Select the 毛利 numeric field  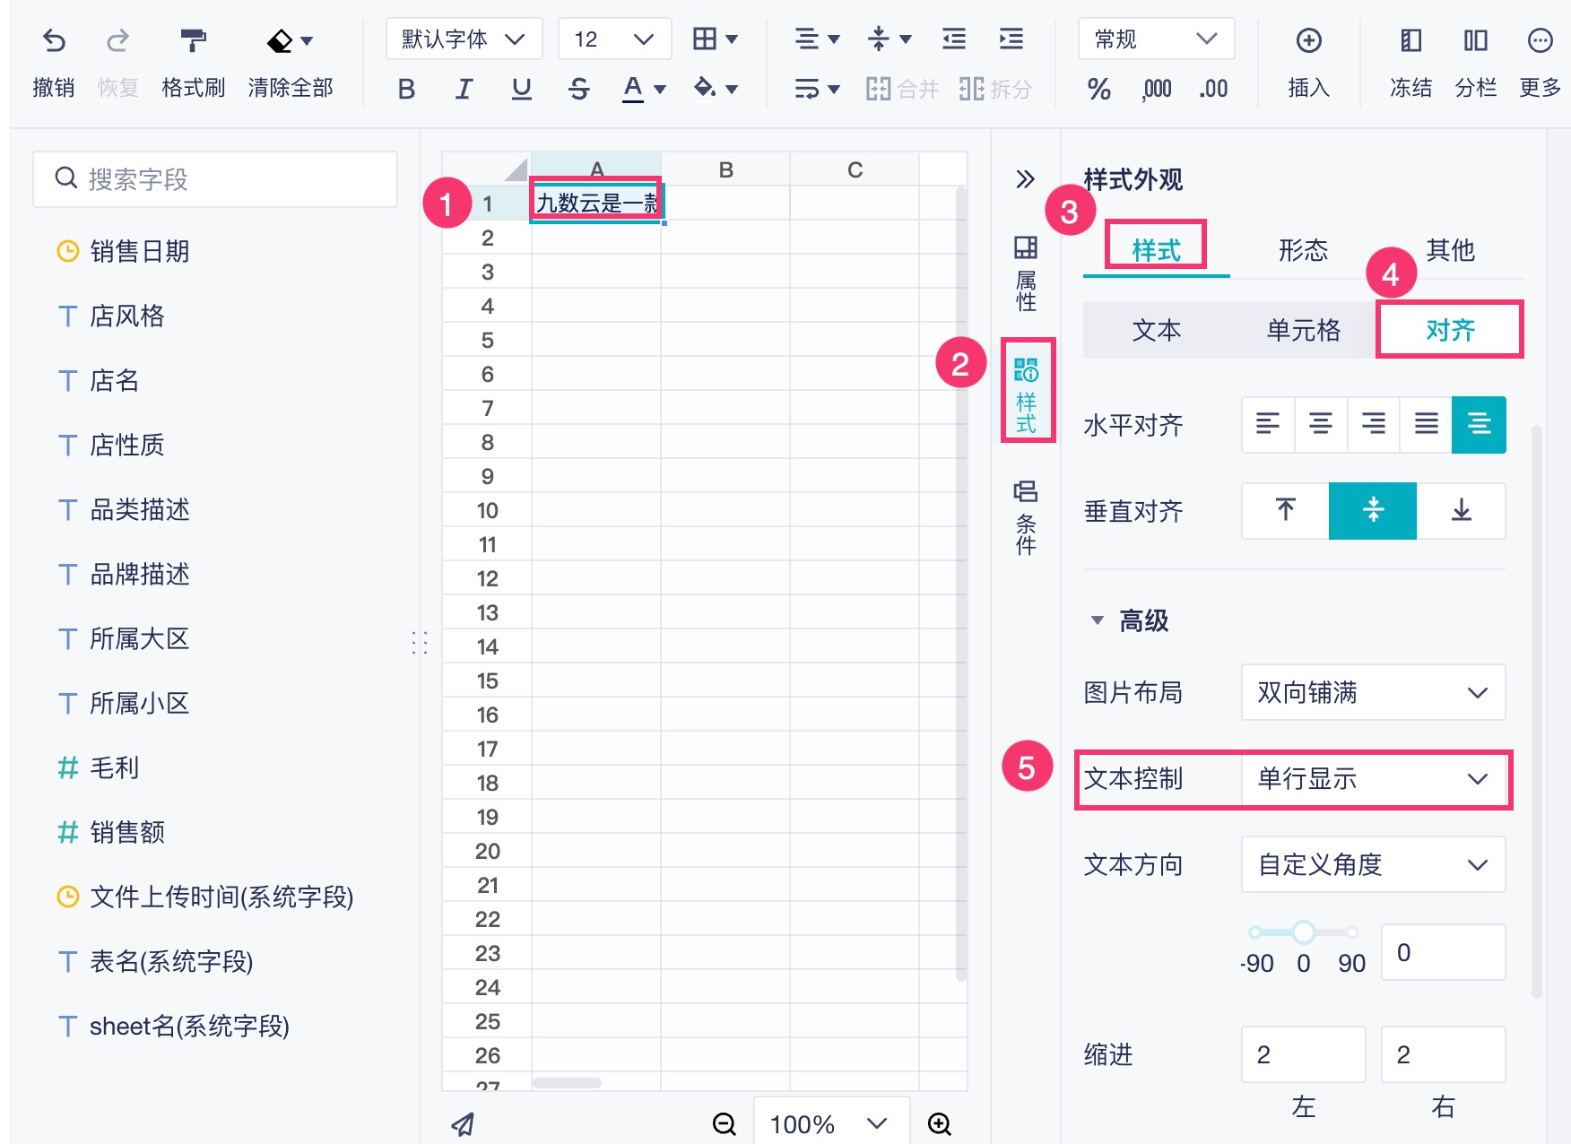coord(98,767)
